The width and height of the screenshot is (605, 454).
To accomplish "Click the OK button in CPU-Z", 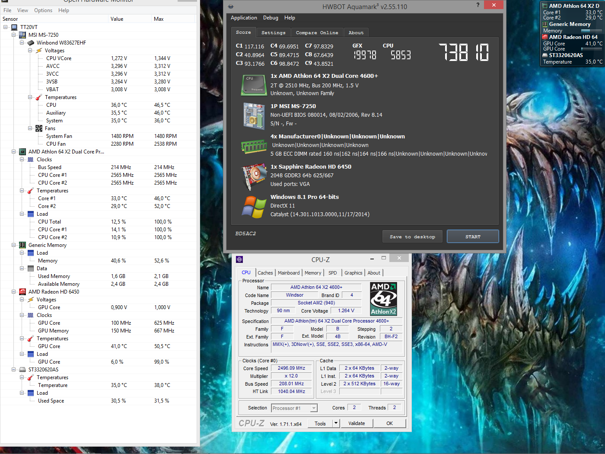I will [x=389, y=423].
